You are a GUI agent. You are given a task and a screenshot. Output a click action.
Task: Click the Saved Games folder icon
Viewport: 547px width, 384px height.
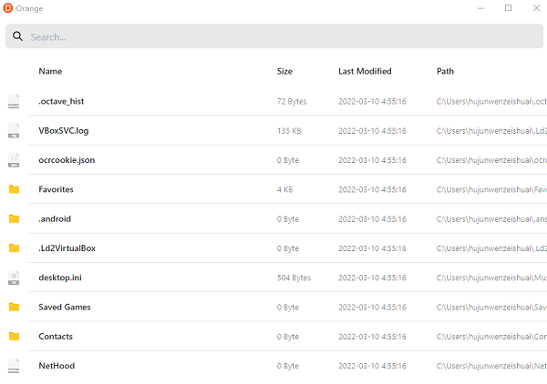click(x=14, y=308)
